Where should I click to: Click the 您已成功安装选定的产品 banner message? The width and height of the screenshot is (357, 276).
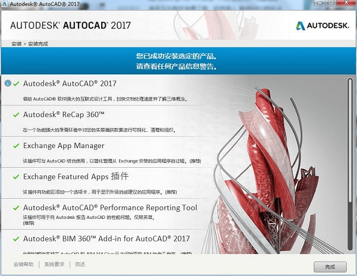point(177,56)
